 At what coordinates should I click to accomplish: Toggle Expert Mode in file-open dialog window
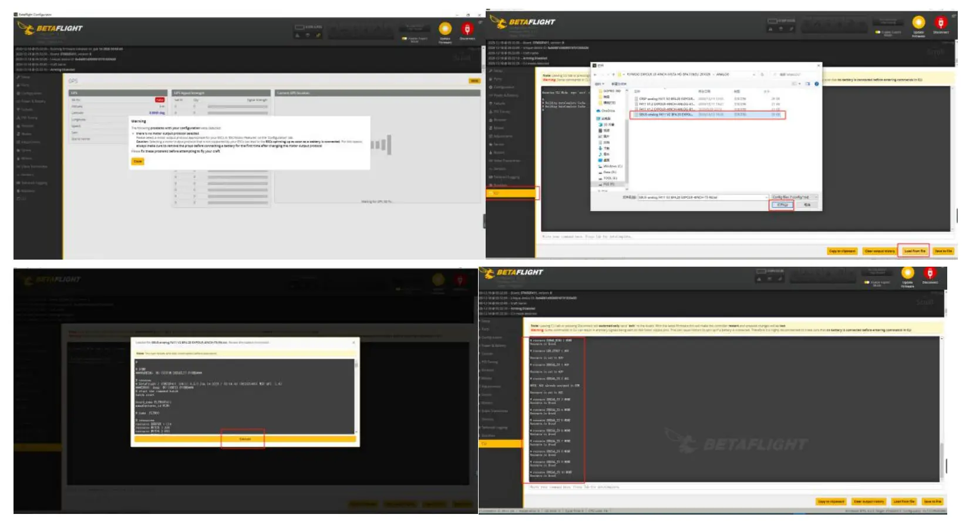[878, 32]
